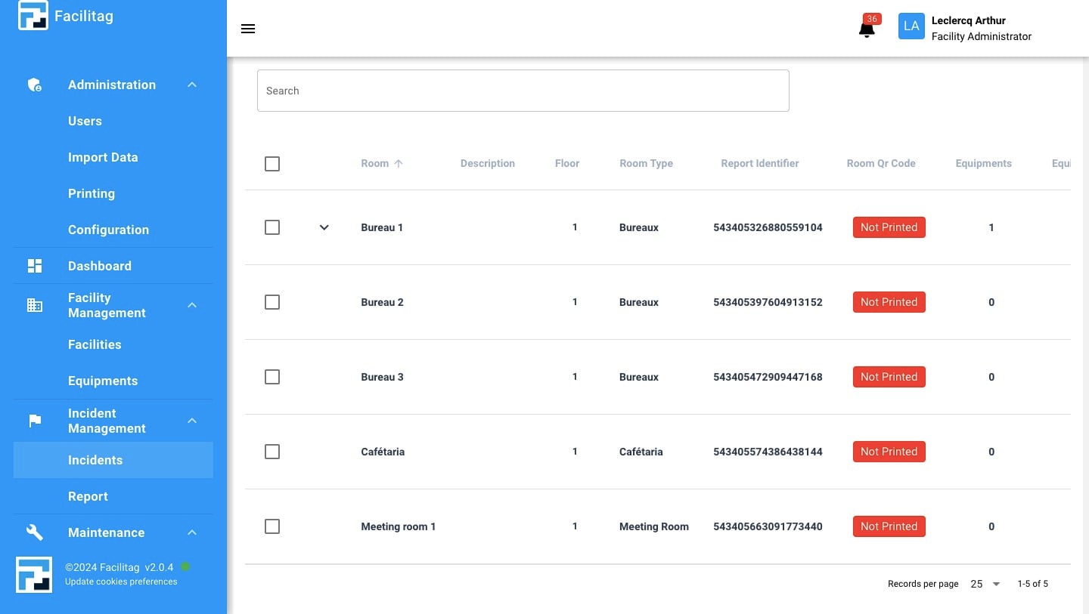The height and width of the screenshot is (614, 1089).
Task: Collapse the Administration menu section
Action: (192, 85)
